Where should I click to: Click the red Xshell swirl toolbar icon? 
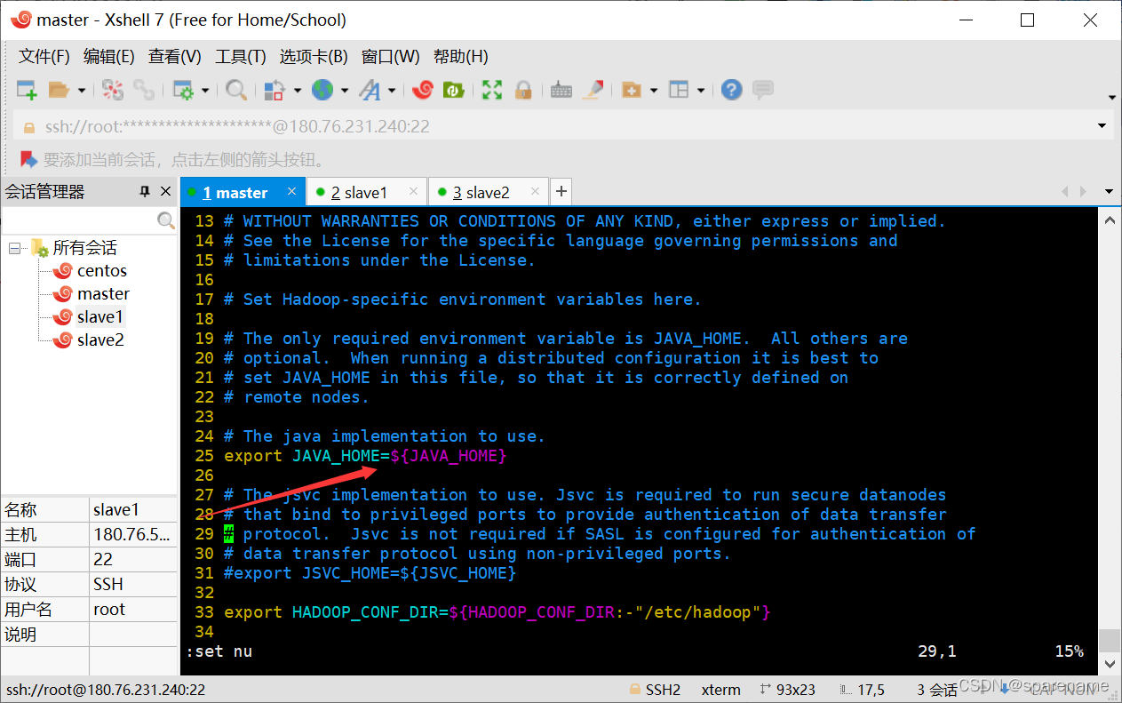click(423, 90)
